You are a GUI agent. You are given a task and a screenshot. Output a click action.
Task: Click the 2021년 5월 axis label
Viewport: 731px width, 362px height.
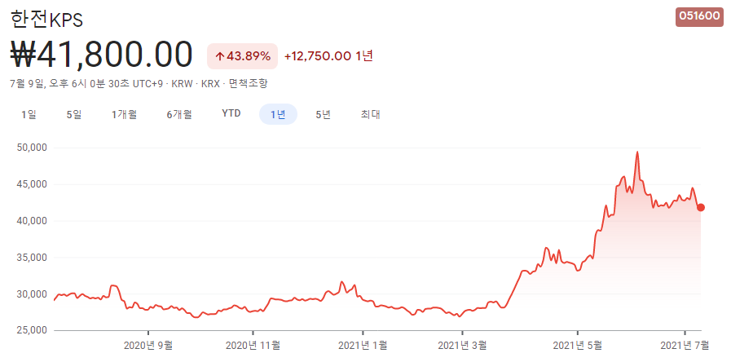click(x=577, y=346)
